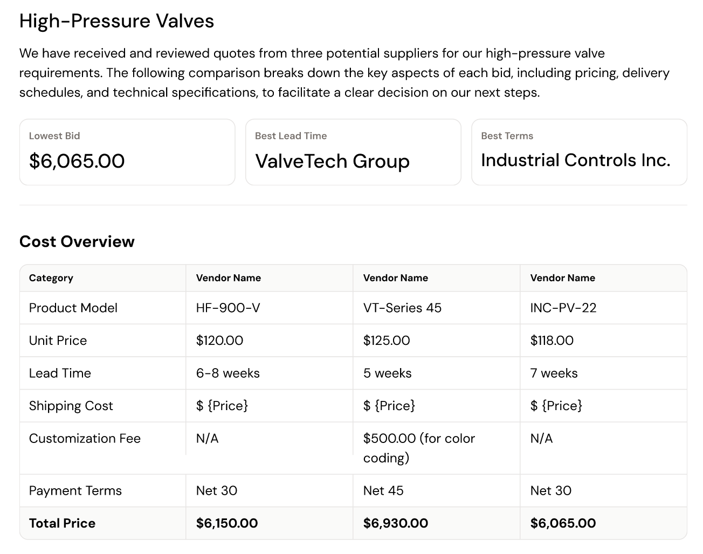This screenshot has width=703, height=554.
Task: Click the HF-900-V product model cell
Action: click(x=228, y=308)
